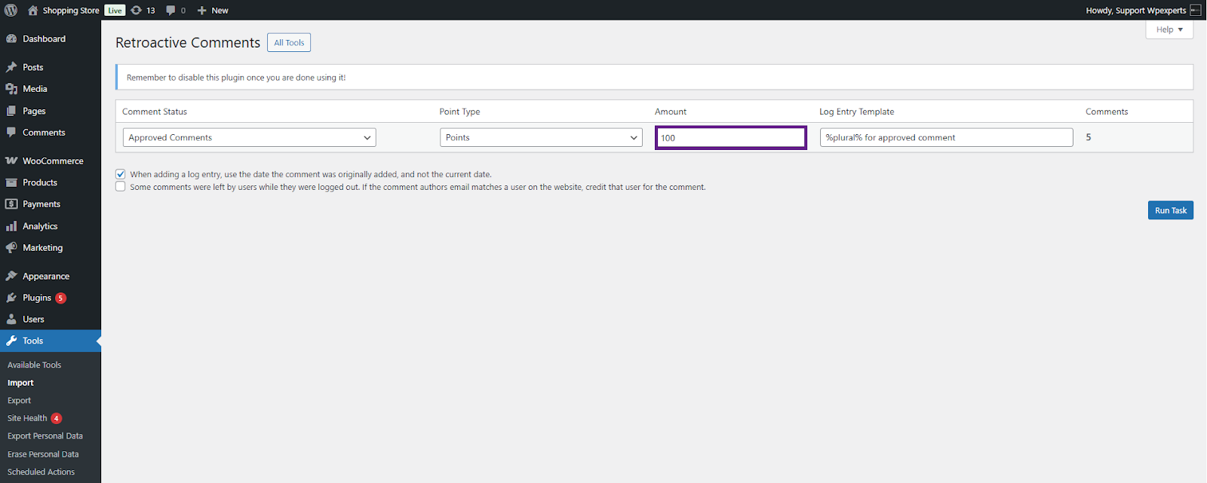Enable crediting logged-out comment authors checkbox
Screen dimensions: 1207x483
point(121,187)
